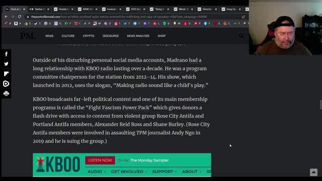Open the Facebook bookmark in bookmarks bar
This screenshot has width=322, height=181.
[x=205, y=24]
